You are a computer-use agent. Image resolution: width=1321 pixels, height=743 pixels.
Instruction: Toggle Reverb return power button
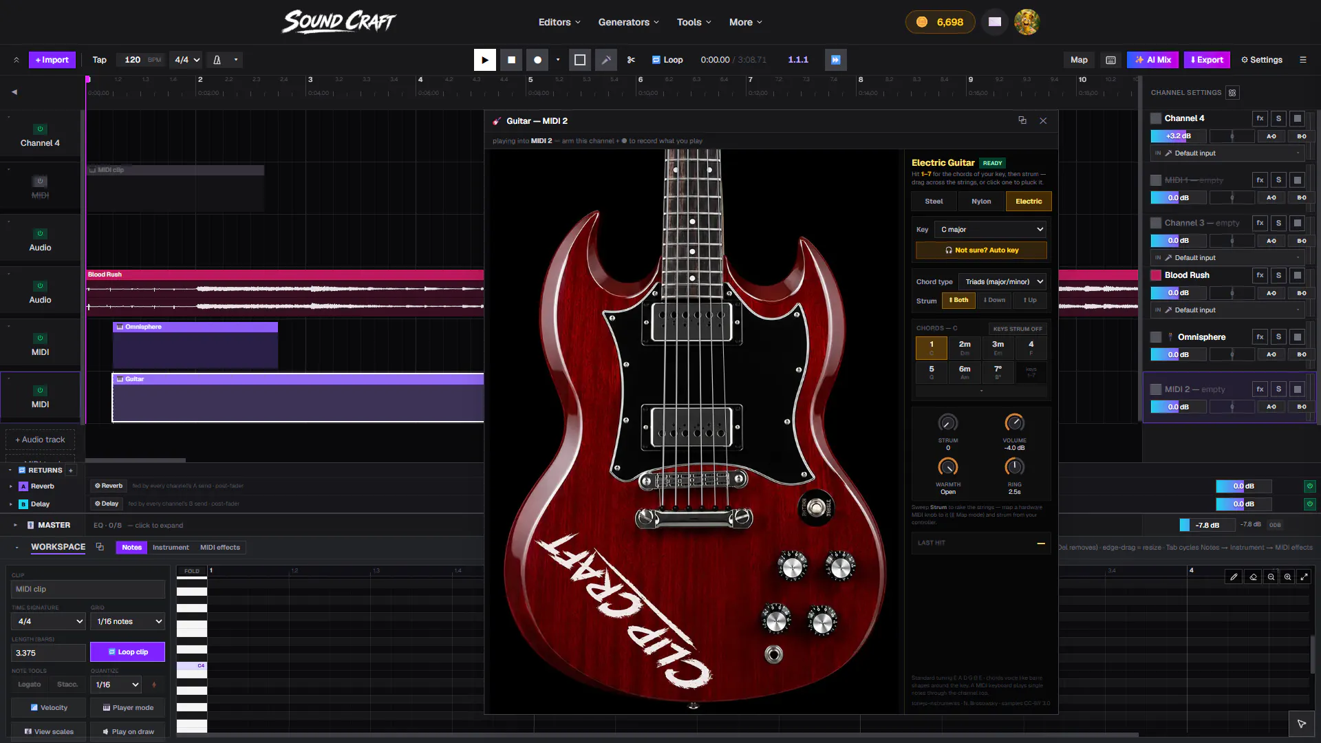(x=1310, y=486)
